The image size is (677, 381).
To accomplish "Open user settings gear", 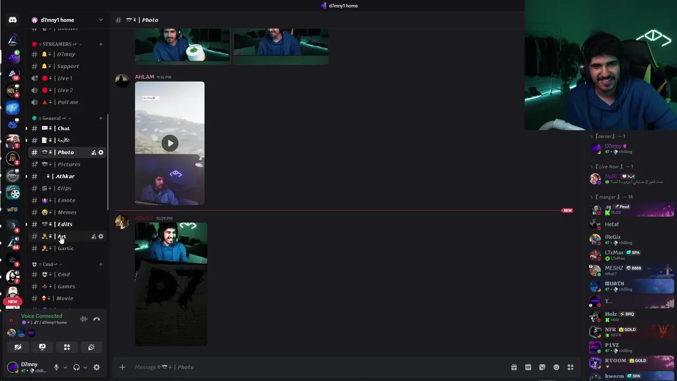I will tap(96, 367).
